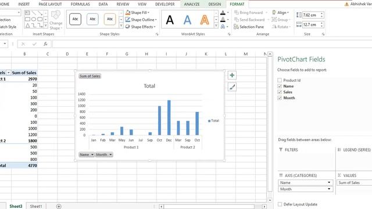Switch to the DESIGN tab
Image resolution: width=372 pixels, height=209 pixels.
click(214, 4)
